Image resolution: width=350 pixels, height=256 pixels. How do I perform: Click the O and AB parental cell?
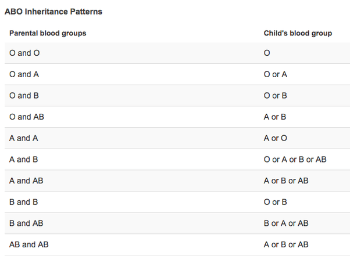coord(27,117)
